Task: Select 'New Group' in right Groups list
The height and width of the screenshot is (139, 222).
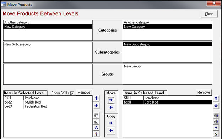Action: (x=168, y=66)
